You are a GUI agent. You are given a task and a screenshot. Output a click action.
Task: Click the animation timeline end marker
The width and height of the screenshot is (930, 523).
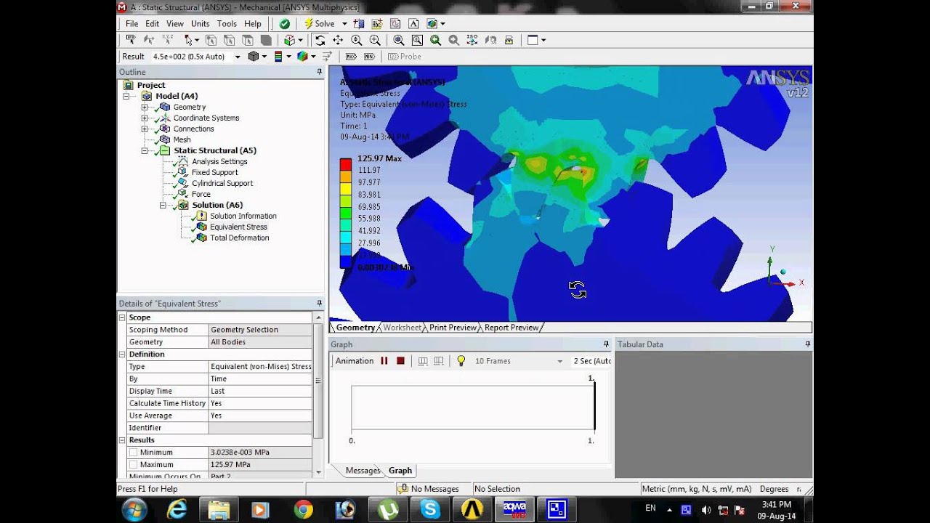coord(594,406)
